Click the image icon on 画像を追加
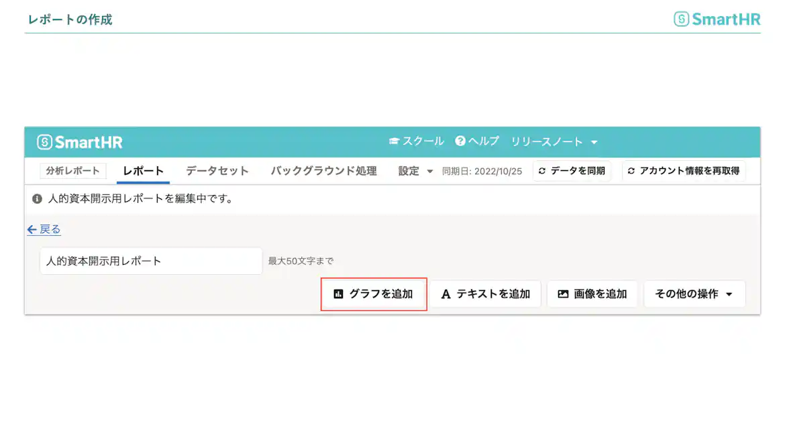 point(562,294)
